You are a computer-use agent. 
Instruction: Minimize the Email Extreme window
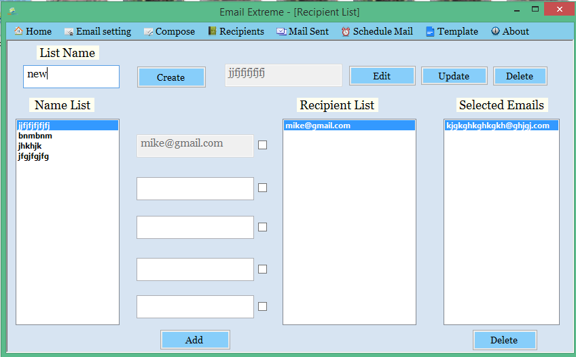point(517,10)
